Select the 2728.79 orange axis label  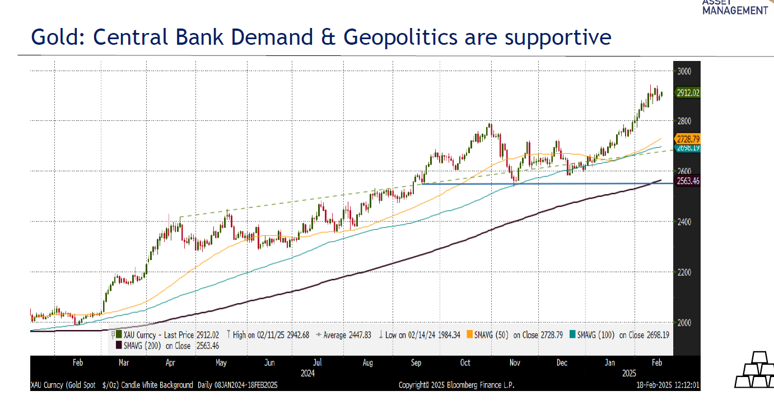point(688,139)
